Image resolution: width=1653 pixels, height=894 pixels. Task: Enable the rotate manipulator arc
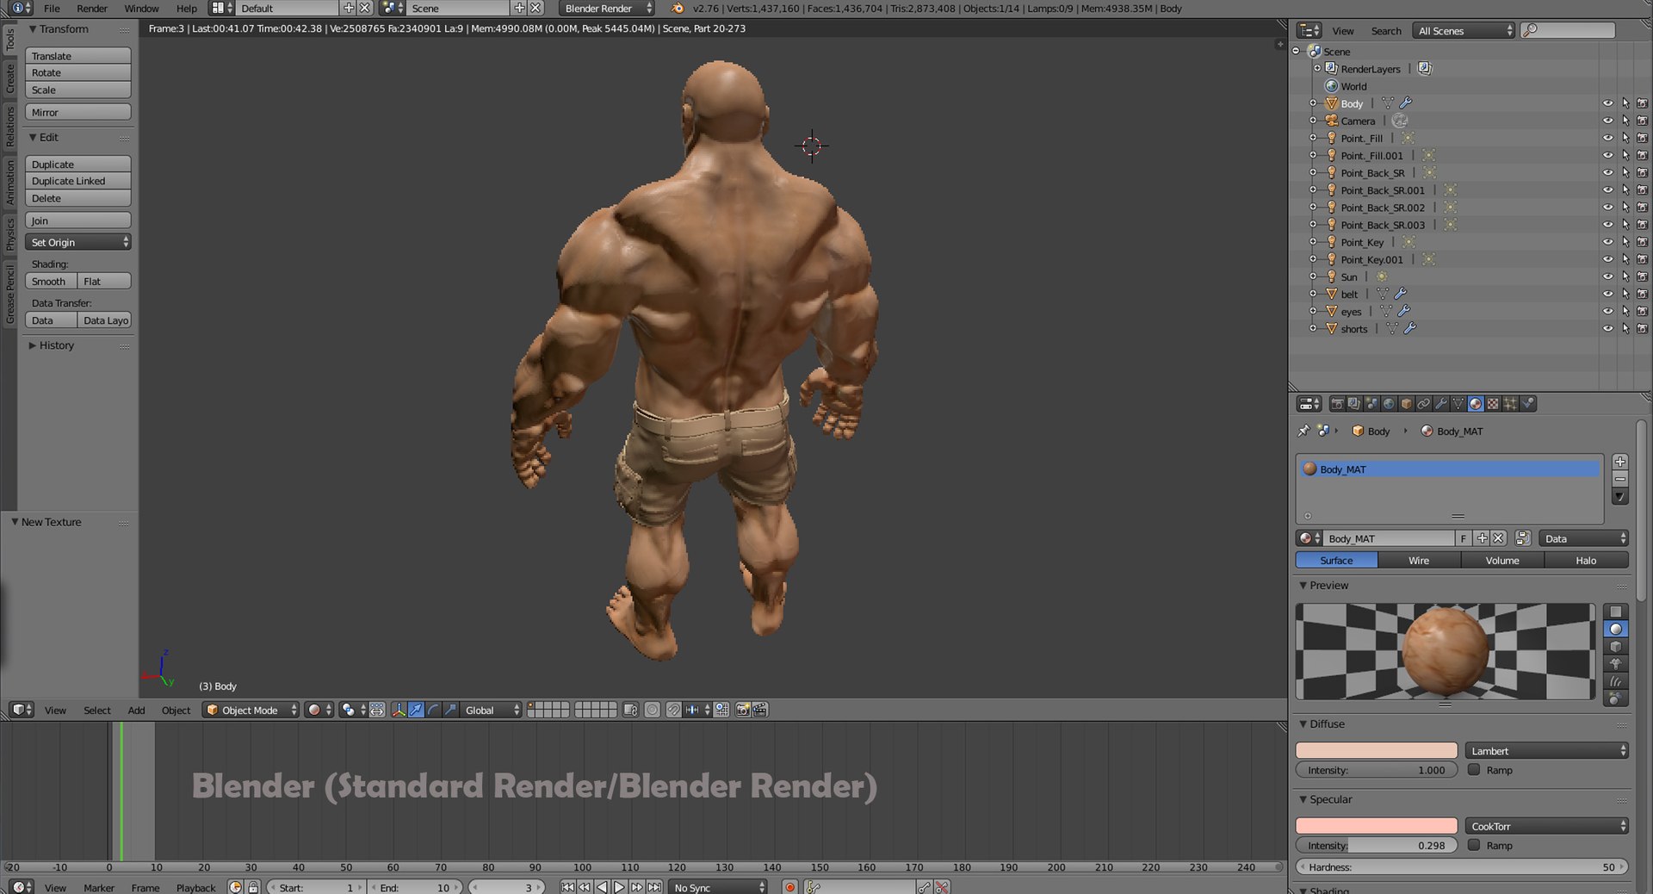tap(433, 710)
